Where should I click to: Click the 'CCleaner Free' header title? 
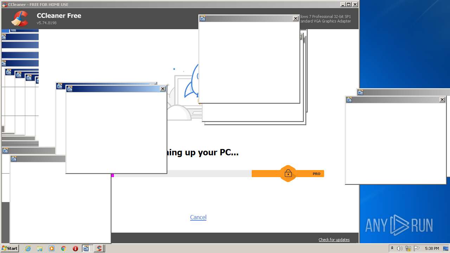coord(59,16)
